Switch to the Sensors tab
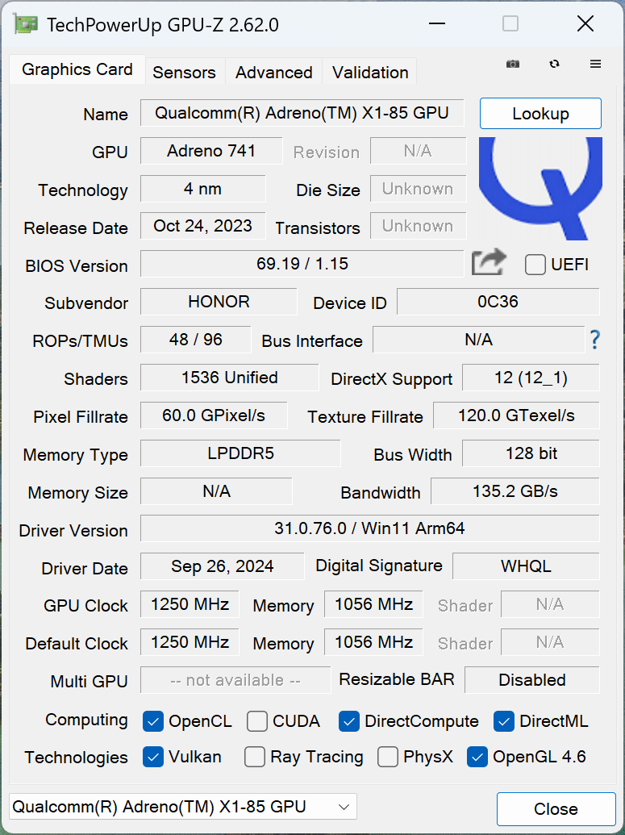Viewport: 625px width, 835px height. (184, 72)
